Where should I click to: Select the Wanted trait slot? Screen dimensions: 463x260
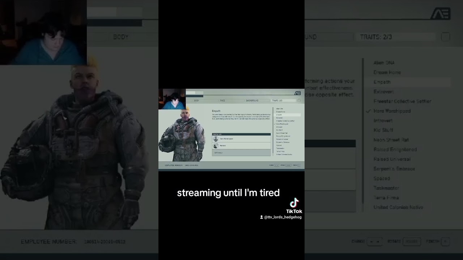241,146
